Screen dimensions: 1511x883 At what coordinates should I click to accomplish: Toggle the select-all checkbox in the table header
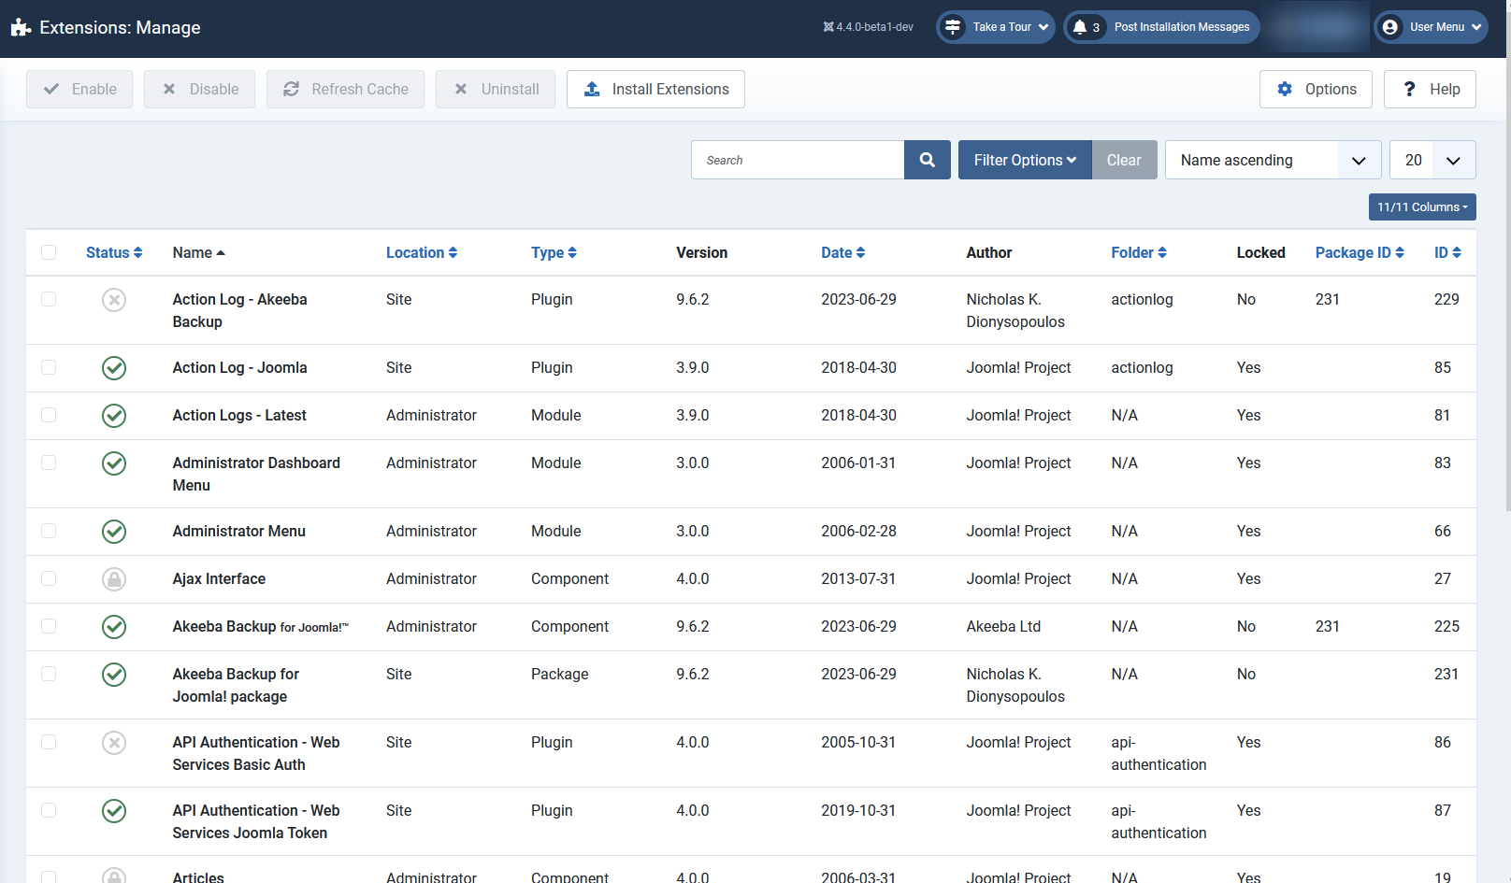tap(49, 252)
